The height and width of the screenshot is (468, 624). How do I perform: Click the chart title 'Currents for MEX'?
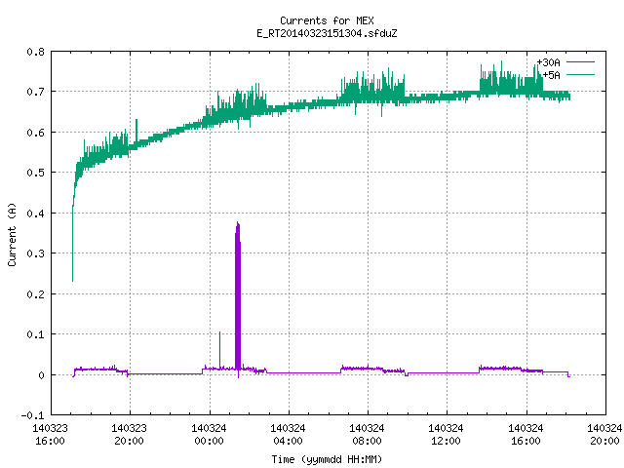coord(327,20)
